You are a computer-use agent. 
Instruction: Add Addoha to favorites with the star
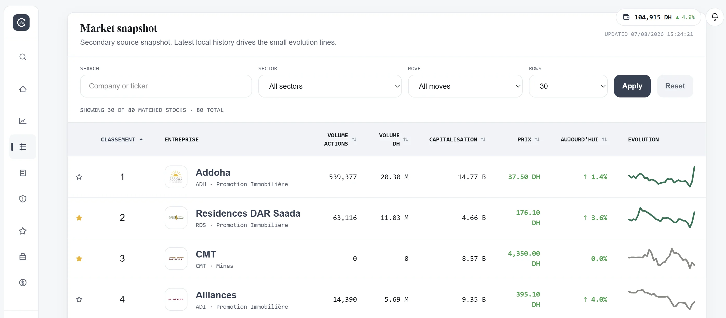click(x=79, y=177)
